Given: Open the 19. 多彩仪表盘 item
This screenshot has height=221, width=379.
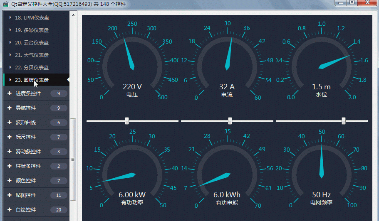Looking at the screenshot, I should [x=37, y=30].
